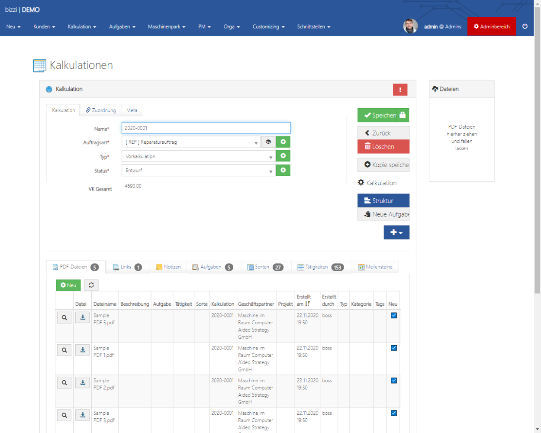The width and height of the screenshot is (541, 433).
Task: Expand the Neu top menu
Action: [13, 26]
